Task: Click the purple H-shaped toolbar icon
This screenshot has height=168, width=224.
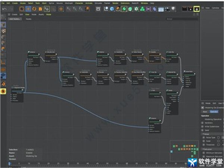Action: pos(148,9)
